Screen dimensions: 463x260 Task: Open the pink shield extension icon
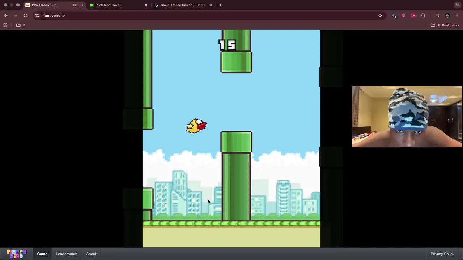(403, 16)
